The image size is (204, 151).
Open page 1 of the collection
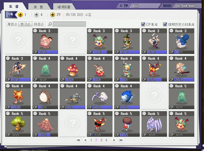[x=91, y=140]
